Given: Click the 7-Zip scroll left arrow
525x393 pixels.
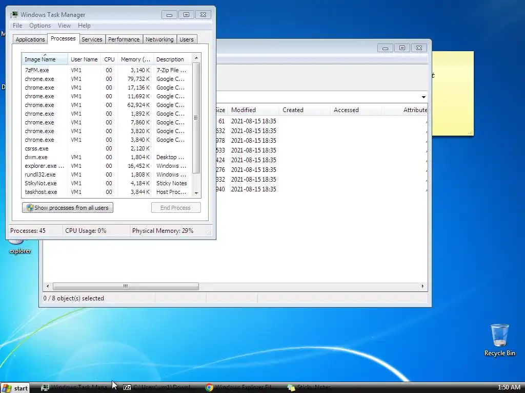Looking at the screenshot, I should pyautogui.click(x=48, y=287).
